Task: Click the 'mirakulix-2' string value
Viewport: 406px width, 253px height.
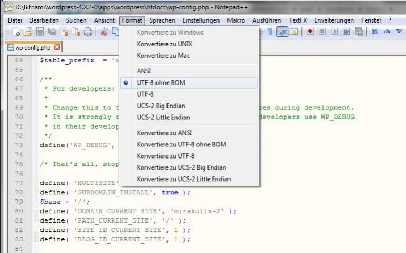Action: (197, 211)
